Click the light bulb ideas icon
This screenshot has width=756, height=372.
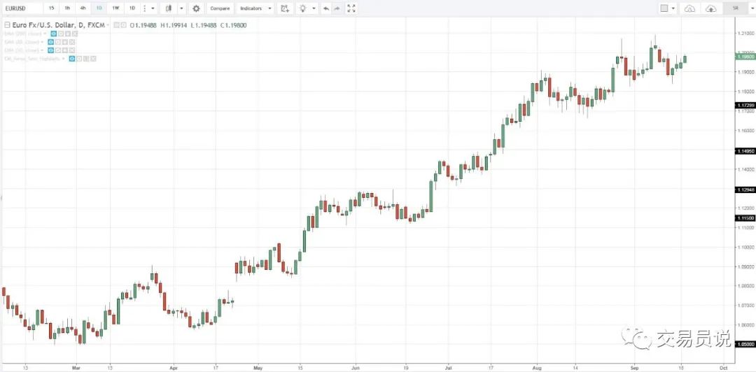click(302, 8)
